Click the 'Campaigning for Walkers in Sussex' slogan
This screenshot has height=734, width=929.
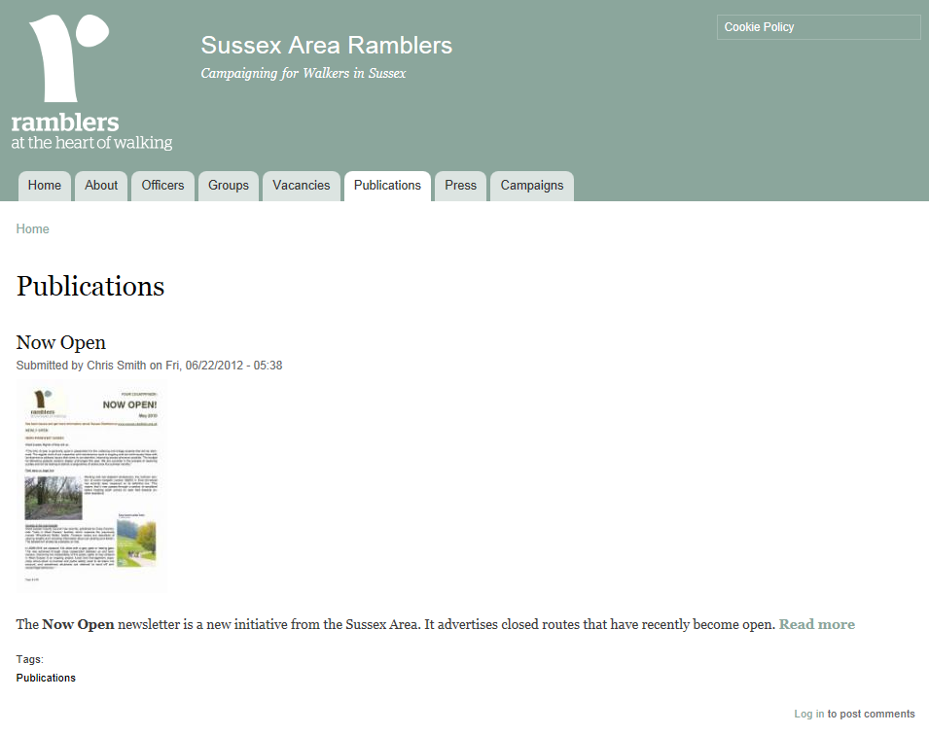click(304, 74)
